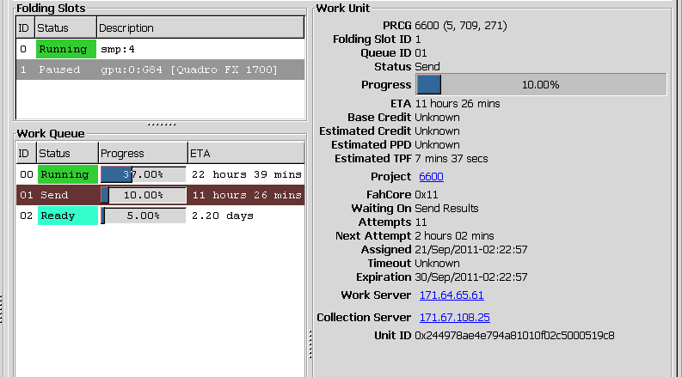
Task: Click the Work Queue Progress column header
Action: pos(144,154)
